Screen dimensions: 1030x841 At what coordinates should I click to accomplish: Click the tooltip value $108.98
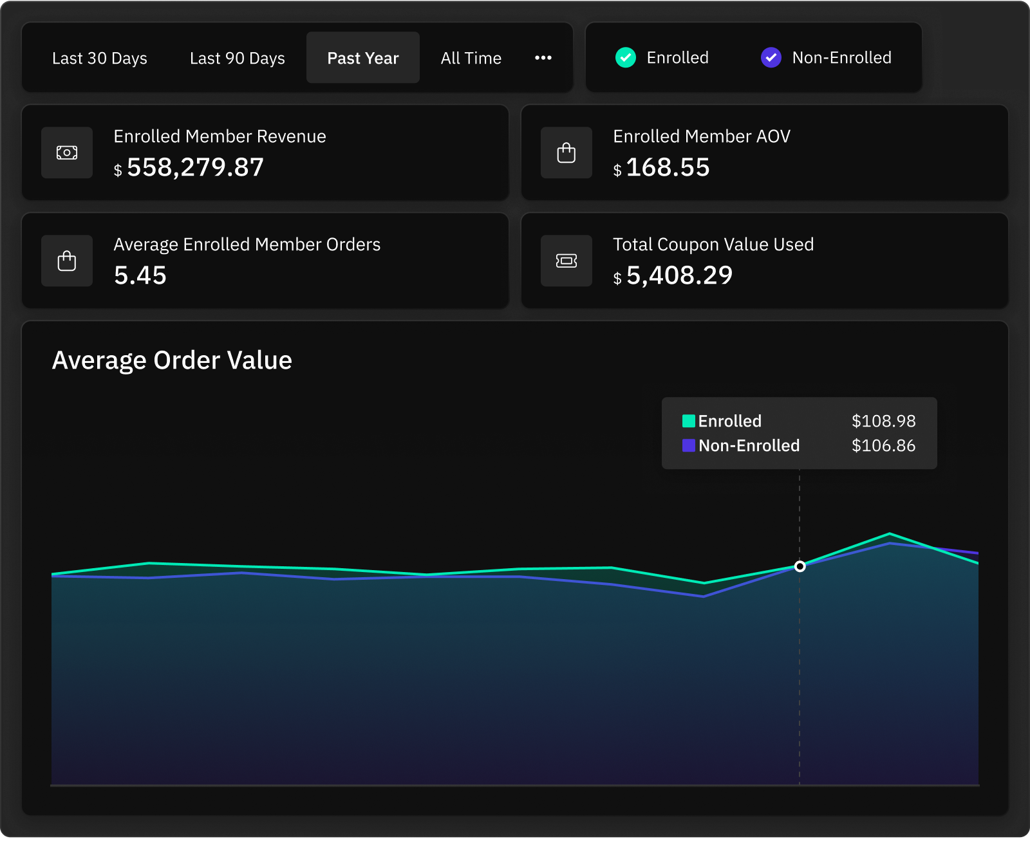(883, 421)
